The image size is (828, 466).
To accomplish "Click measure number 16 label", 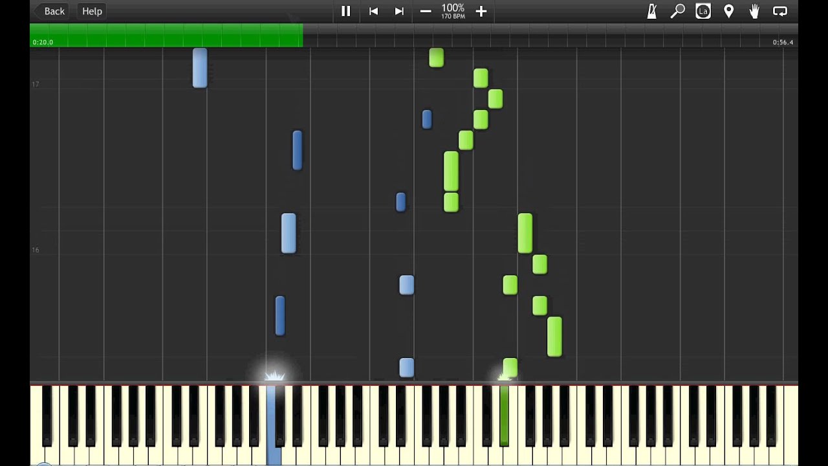I will pyautogui.click(x=36, y=250).
